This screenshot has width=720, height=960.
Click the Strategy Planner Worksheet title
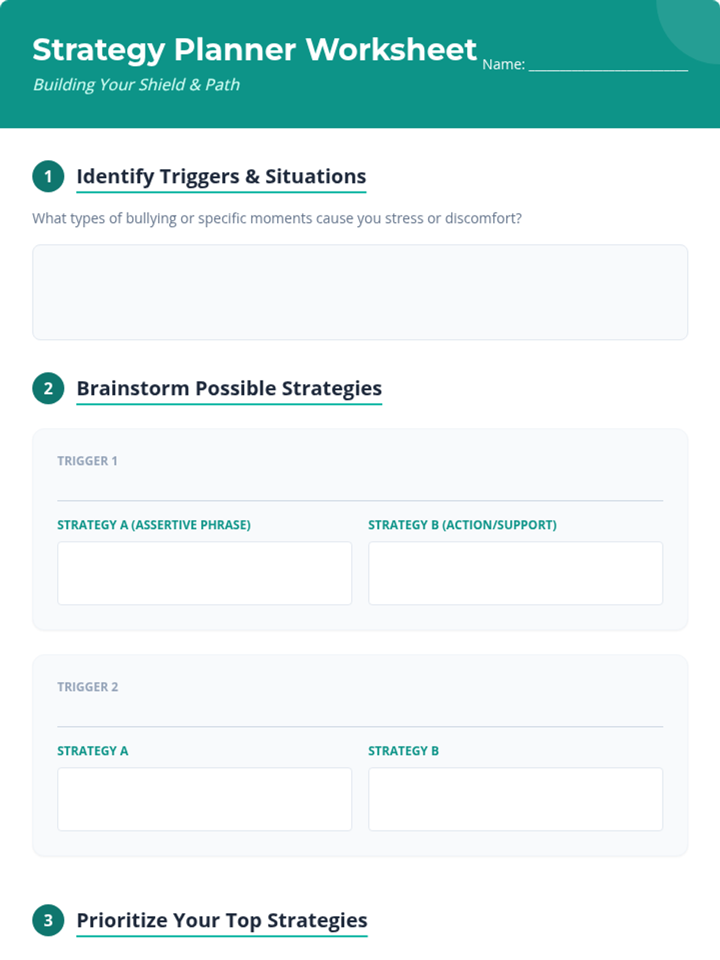[254, 50]
